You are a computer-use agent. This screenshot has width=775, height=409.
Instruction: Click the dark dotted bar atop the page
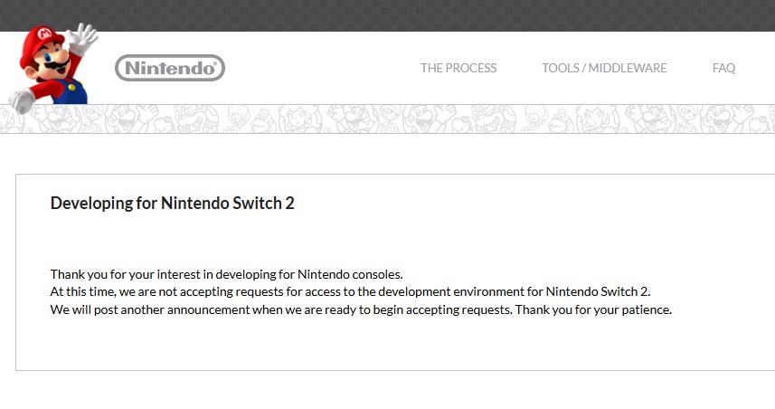pyautogui.click(x=387, y=15)
